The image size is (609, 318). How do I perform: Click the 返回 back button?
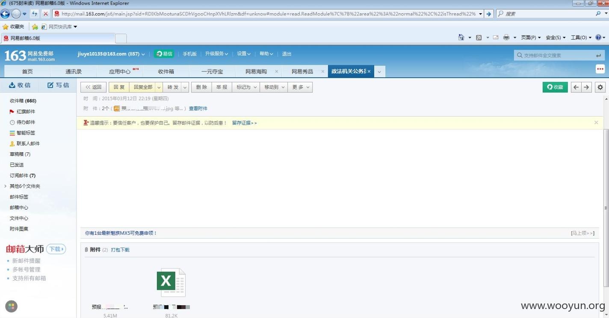coord(93,87)
